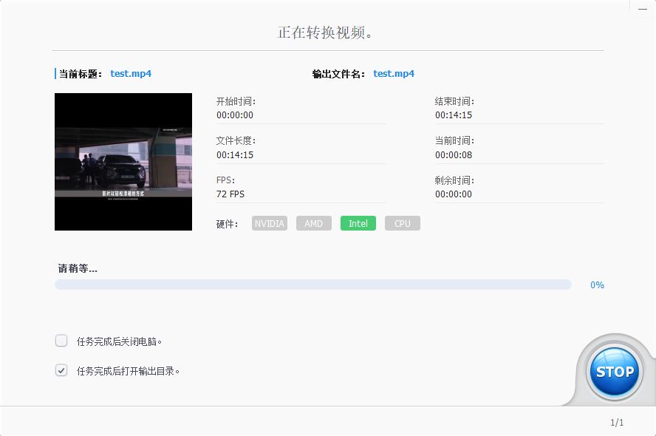Minimize the converter window

click(x=643, y=9)
